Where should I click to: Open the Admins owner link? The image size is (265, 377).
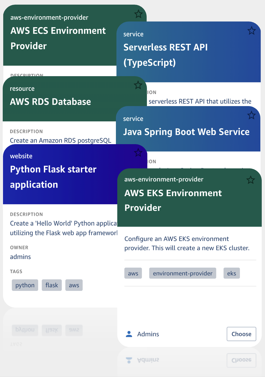click(148, 334)
